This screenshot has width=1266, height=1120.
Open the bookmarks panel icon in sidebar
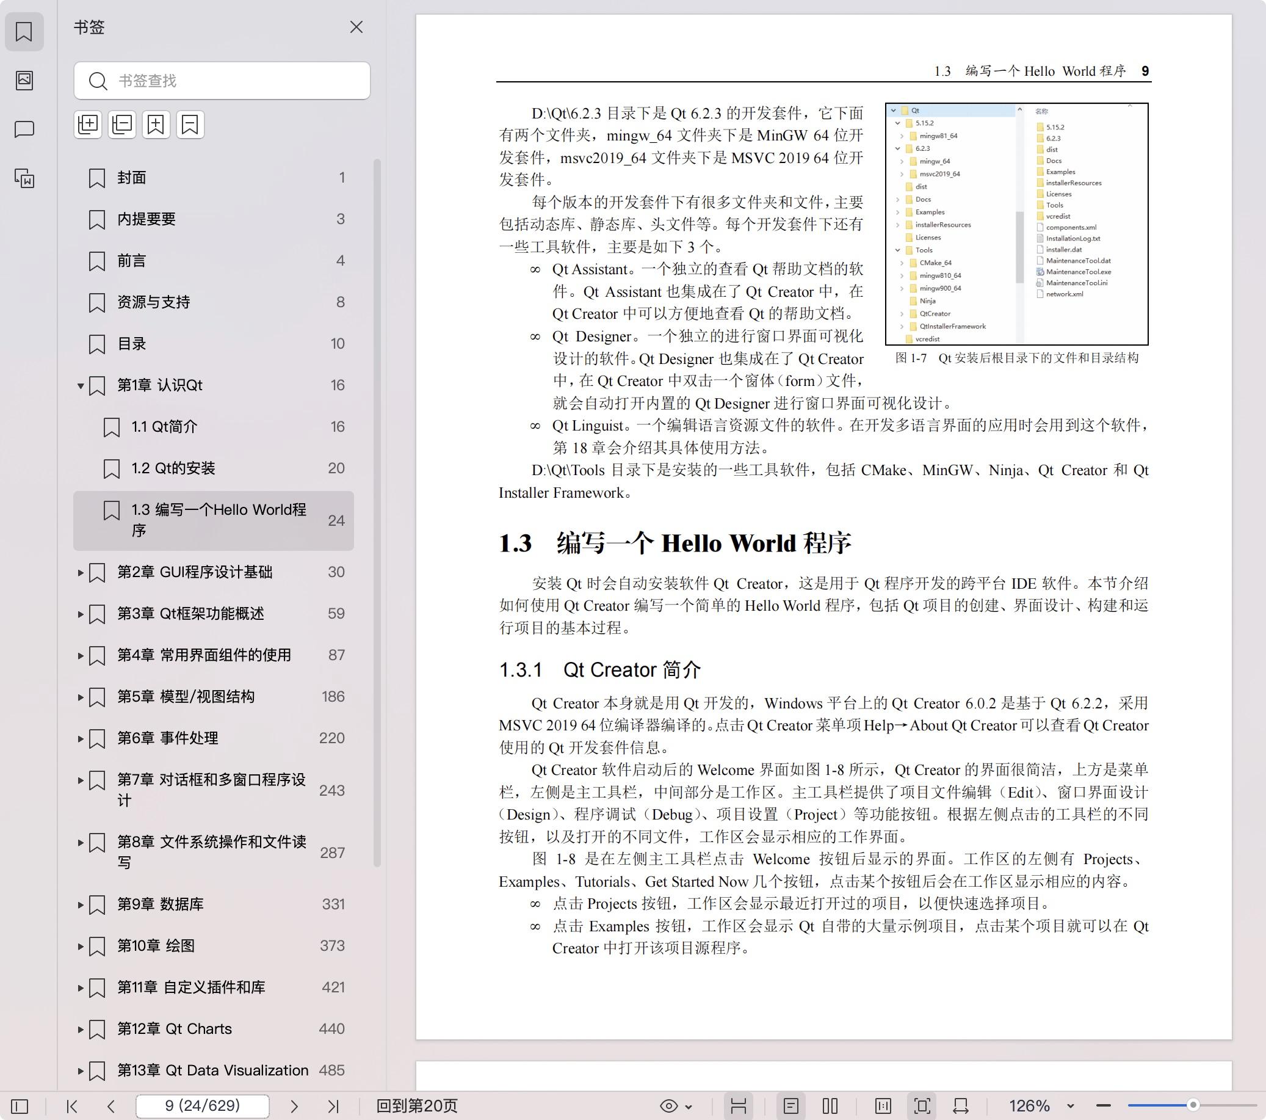point(24,31)
